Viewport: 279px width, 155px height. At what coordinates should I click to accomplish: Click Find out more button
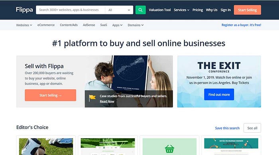219,94
